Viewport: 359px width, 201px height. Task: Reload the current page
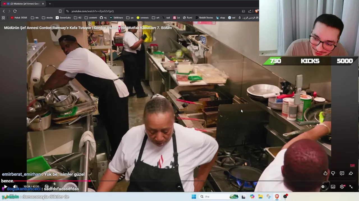coord(15,11)
